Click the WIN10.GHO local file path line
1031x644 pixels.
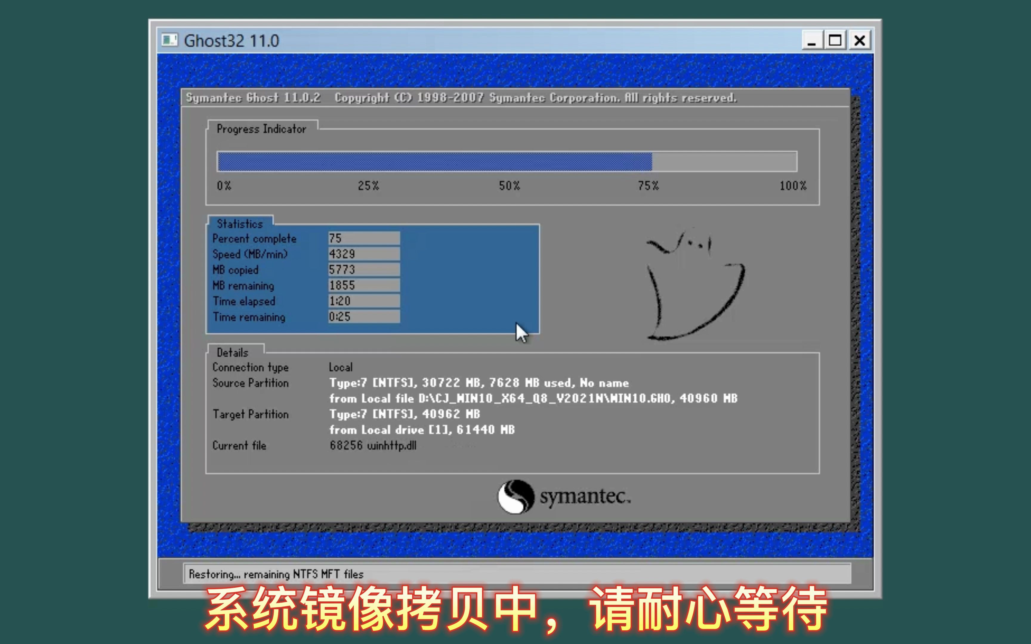pyautogui.click(x=533, y=399)
